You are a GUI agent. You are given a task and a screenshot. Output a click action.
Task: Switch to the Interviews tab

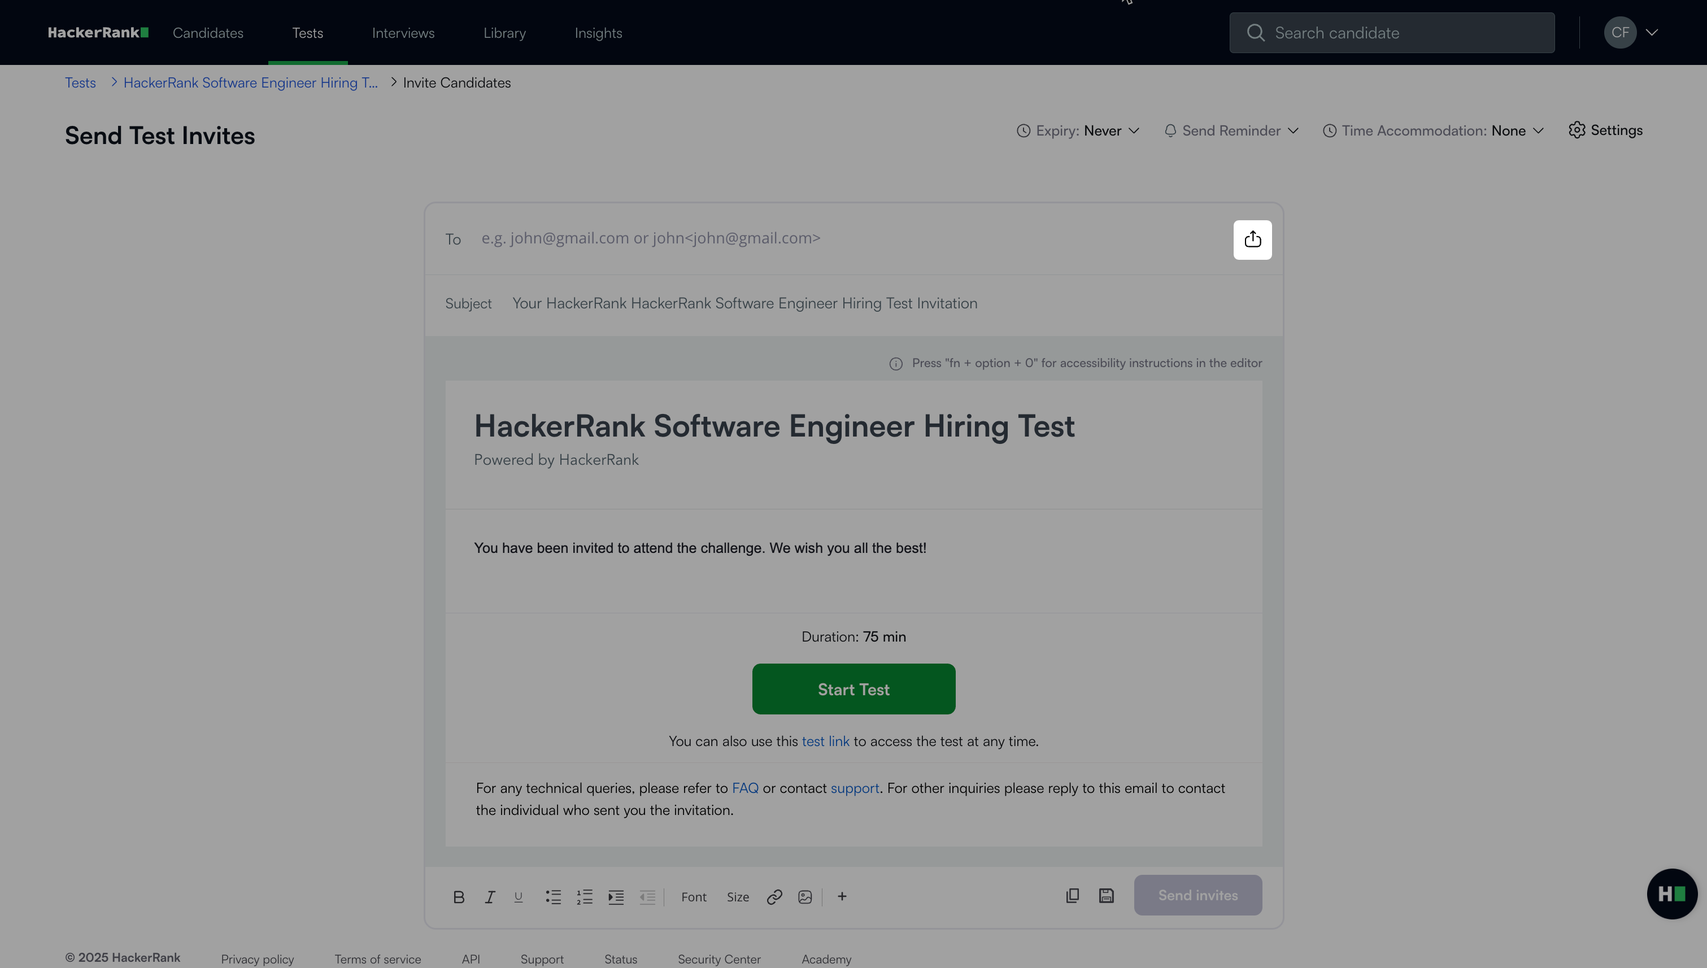(x=403, y=33)
